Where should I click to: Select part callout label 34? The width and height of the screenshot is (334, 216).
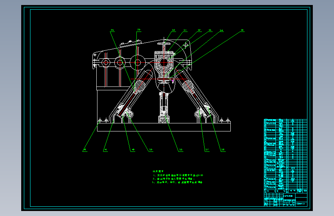coord(222,31)
